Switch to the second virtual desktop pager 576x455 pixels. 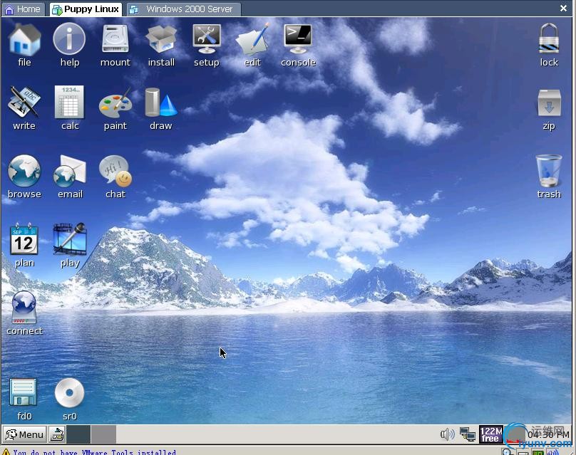(x=103, y=434)
